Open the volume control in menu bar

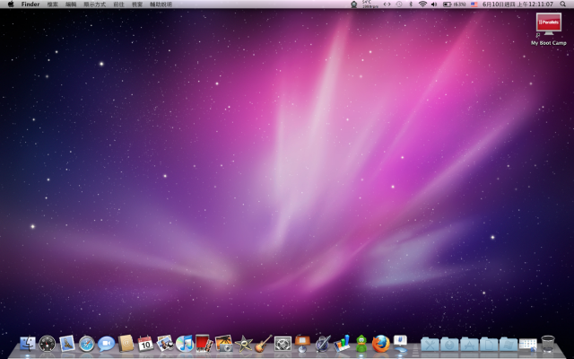434,4
